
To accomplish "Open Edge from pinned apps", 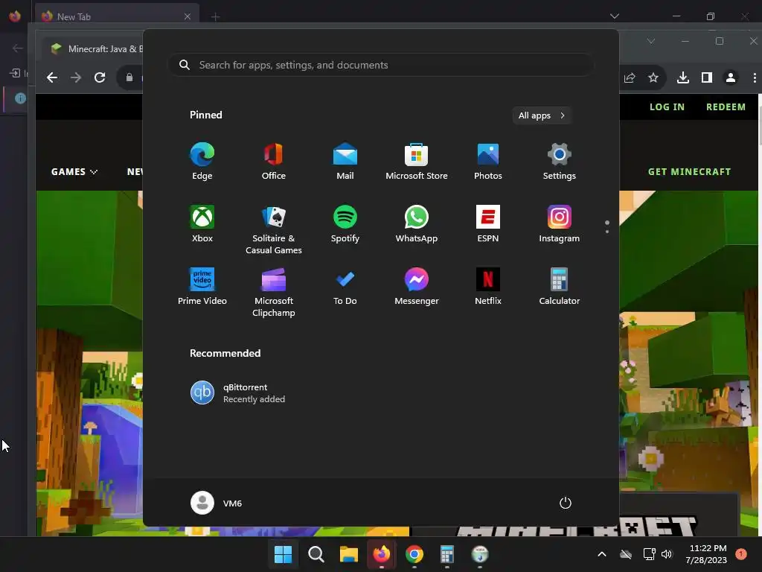I will (202, 161).
